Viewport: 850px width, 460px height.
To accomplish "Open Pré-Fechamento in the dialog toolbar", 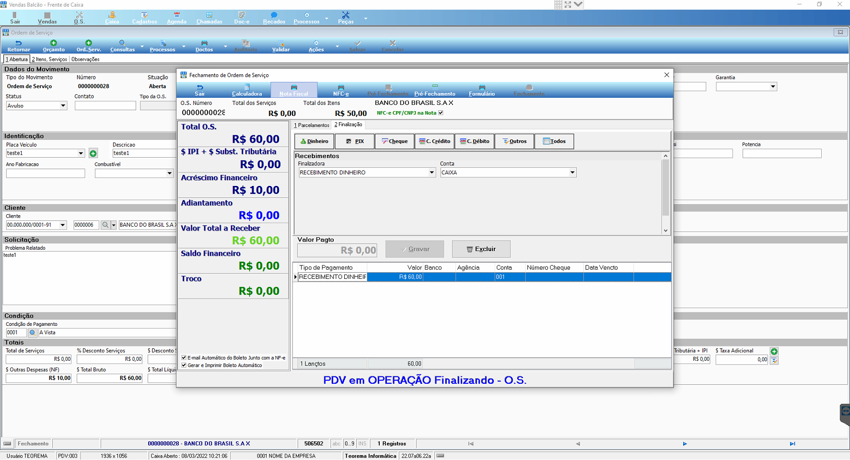I will pos(435,90).
